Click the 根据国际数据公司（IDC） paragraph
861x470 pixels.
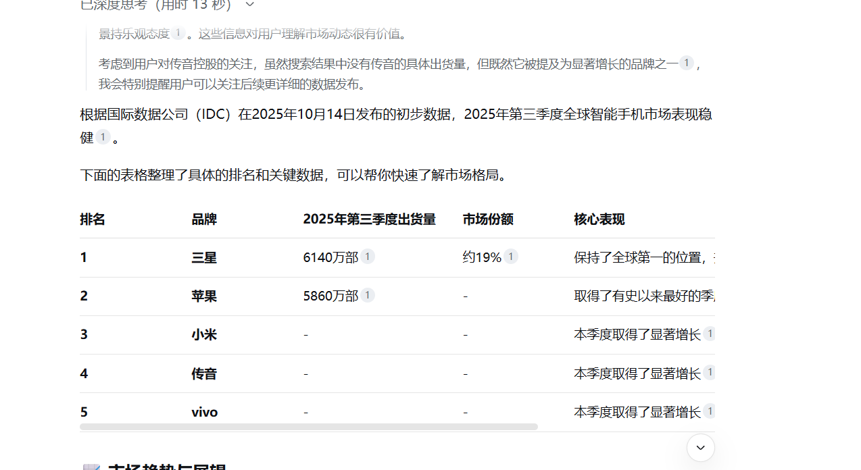pos(396,126)
